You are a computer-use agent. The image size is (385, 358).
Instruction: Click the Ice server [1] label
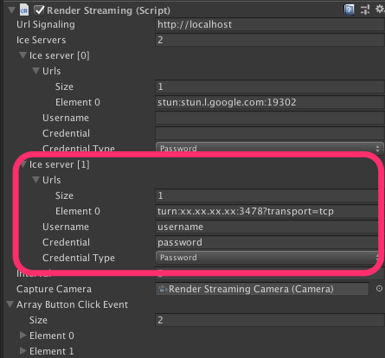(x=59, y=164)
